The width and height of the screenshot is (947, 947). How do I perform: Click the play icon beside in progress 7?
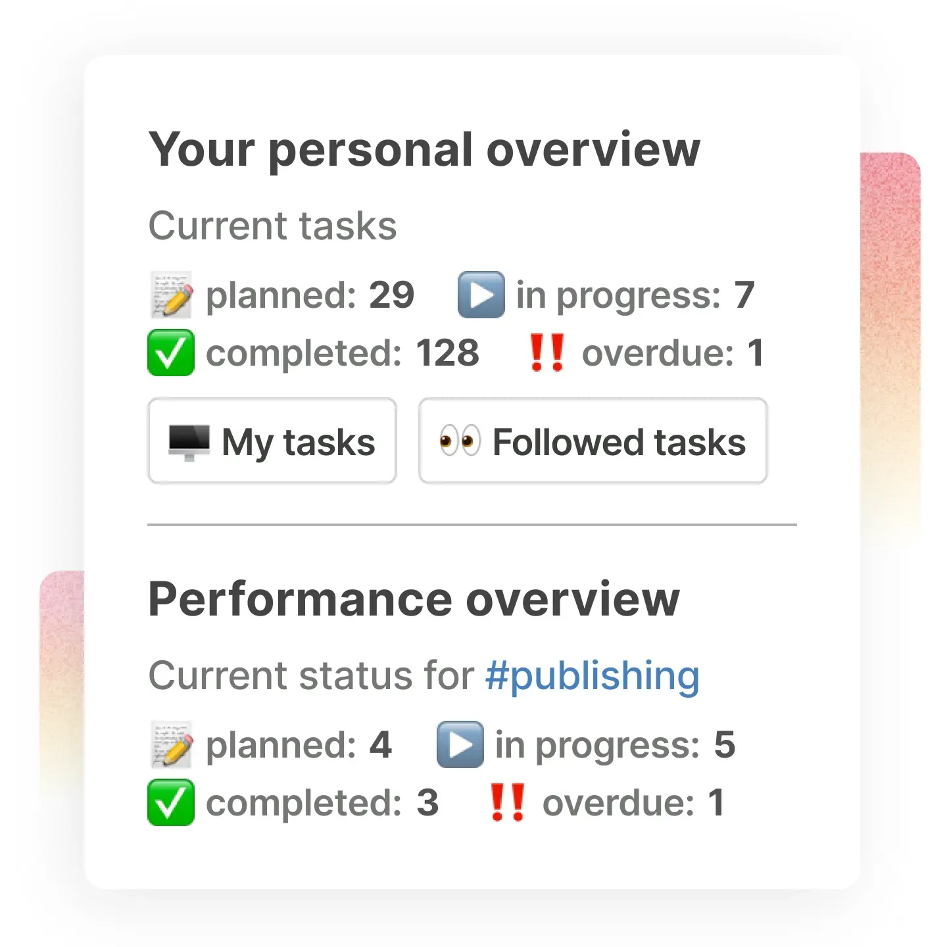pos(481,295)
